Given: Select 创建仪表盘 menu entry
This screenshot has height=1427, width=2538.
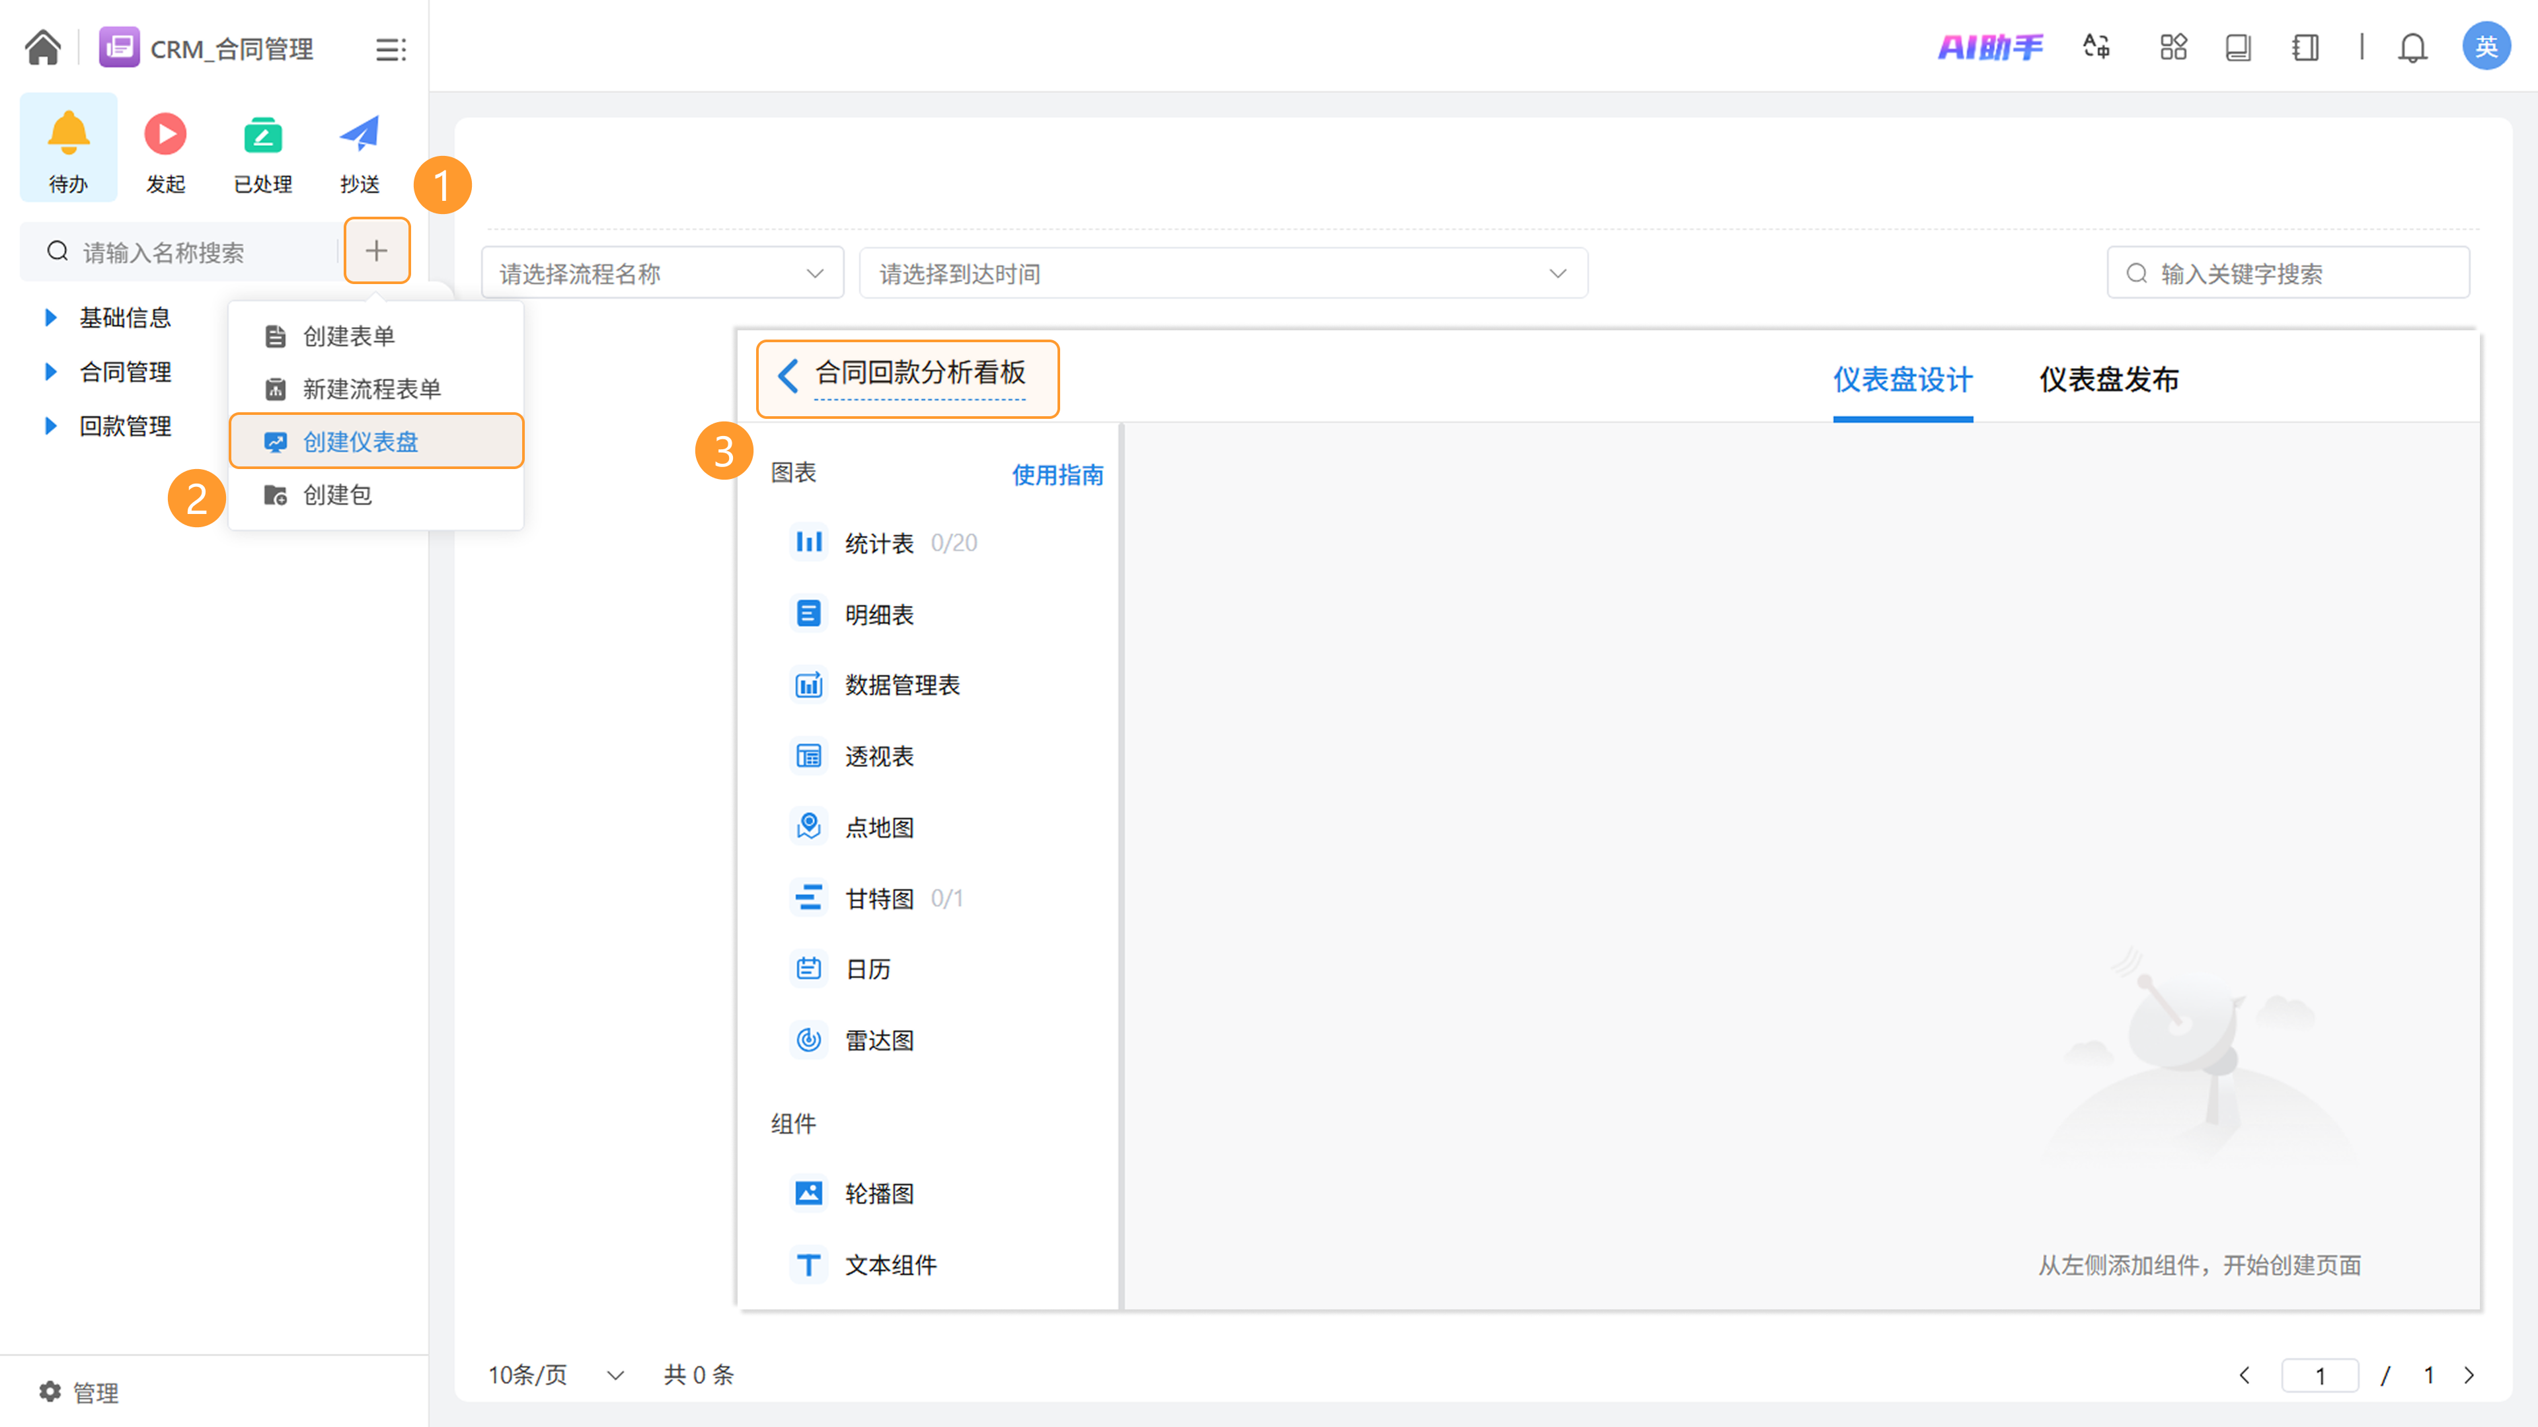Looking at the screenshot, I should pos(361,441).
